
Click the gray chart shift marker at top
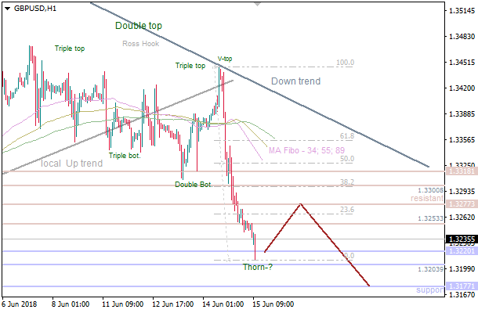tap(256, 5)
